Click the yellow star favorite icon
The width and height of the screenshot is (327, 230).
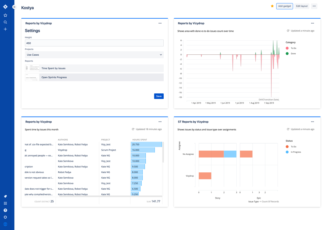click(272, 6)
